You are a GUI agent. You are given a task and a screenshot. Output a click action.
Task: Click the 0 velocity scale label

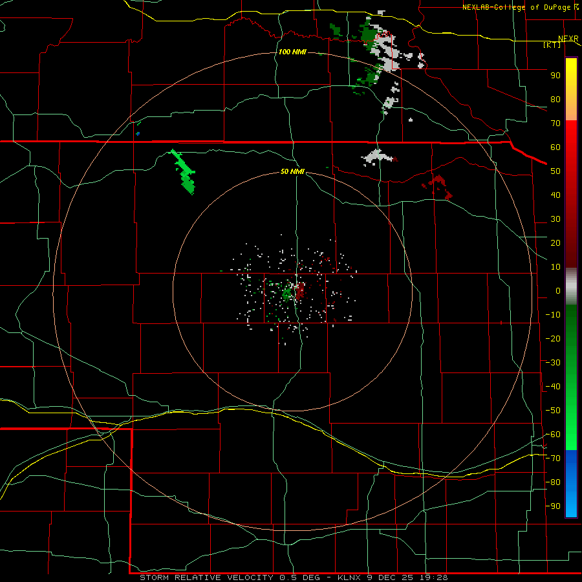click(x=558, y=291)
